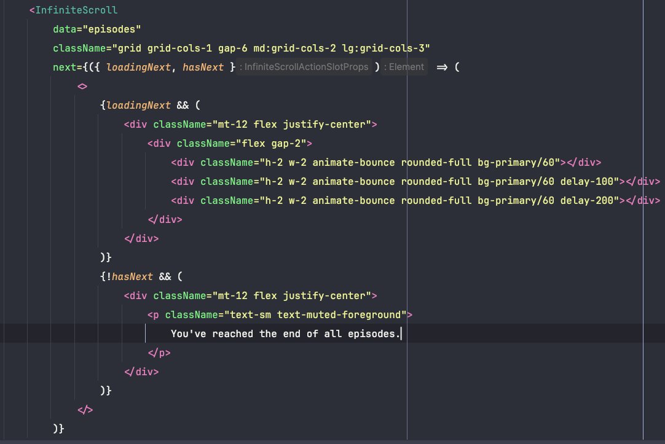Screen dimensions: 665x444
Task: Click the "You've reached the end" text line
Action: click(285, 334)
